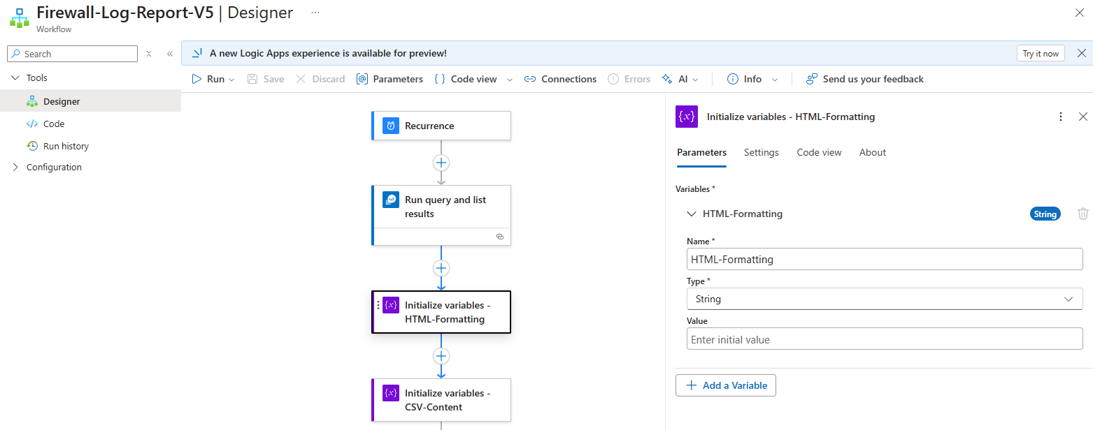Click the Run query and list results icon
The image size is (1093, 430).
click(391, 200)
